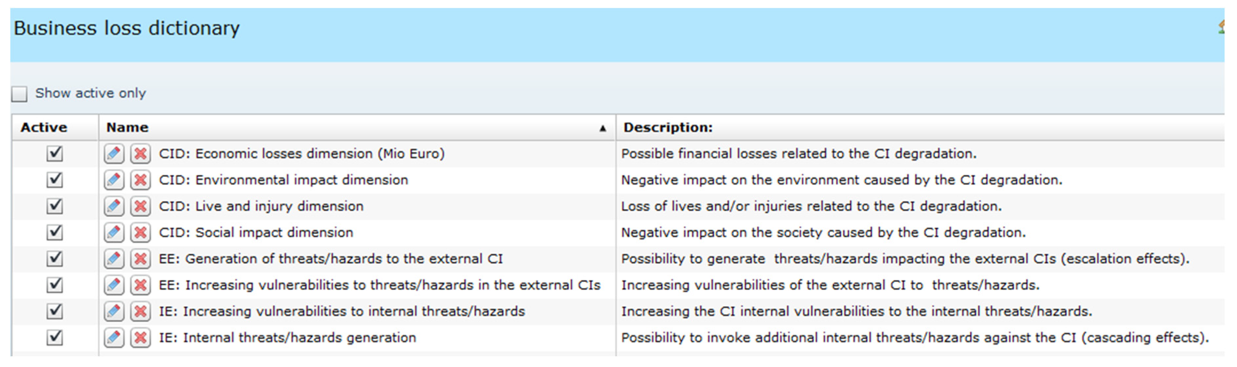1237x367 pixels.
Task: Enable the Show active only checkbox
Action: 20,94
